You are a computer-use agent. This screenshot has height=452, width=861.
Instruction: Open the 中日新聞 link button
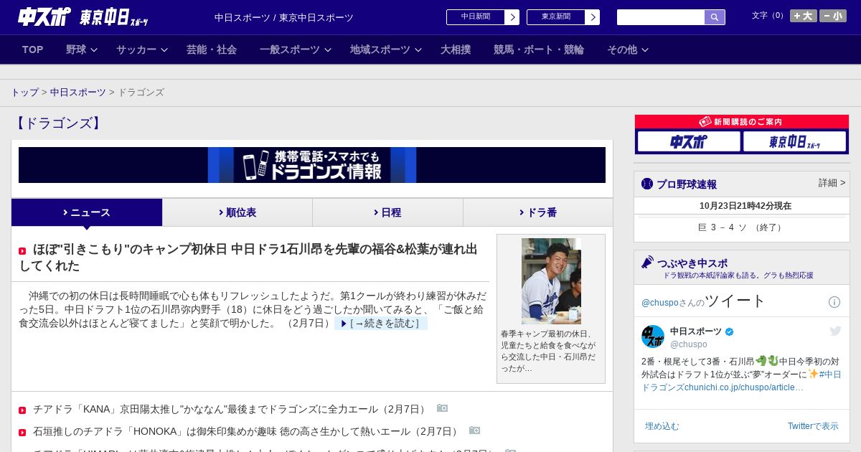coord(476,17)
